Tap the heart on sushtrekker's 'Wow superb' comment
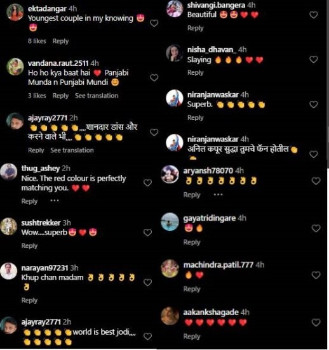This screenshot has width=329, height=350. (147, 233)
